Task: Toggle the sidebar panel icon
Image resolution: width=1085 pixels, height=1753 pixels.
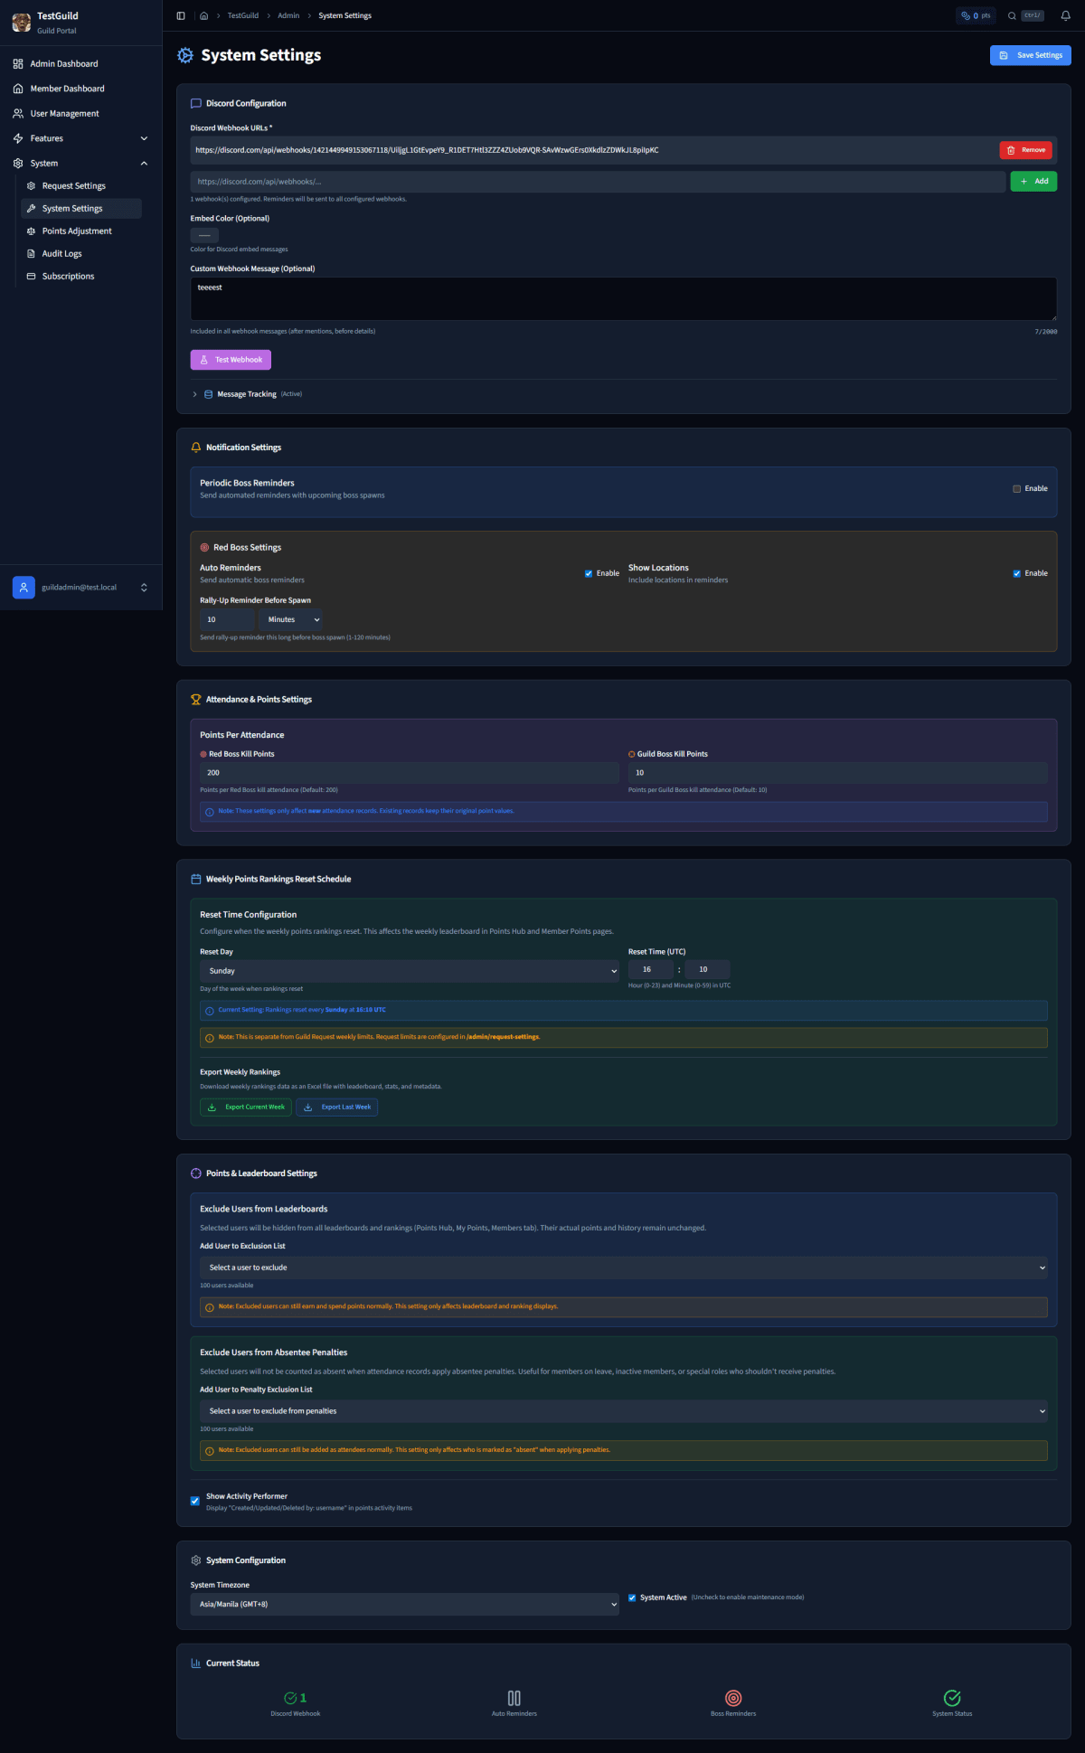Action: [181, 15]
